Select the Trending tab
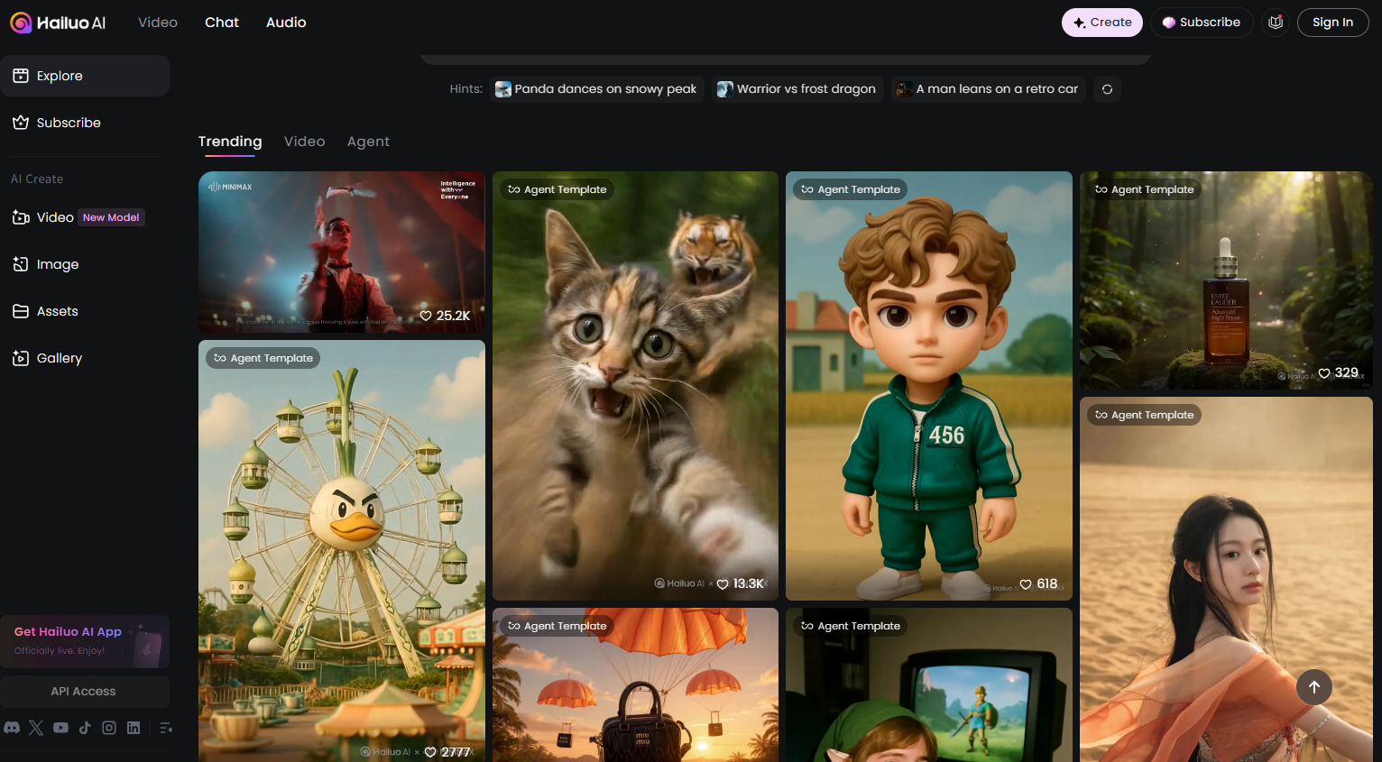This screenshot has height=762, width=1382. (x=230, y=142)
